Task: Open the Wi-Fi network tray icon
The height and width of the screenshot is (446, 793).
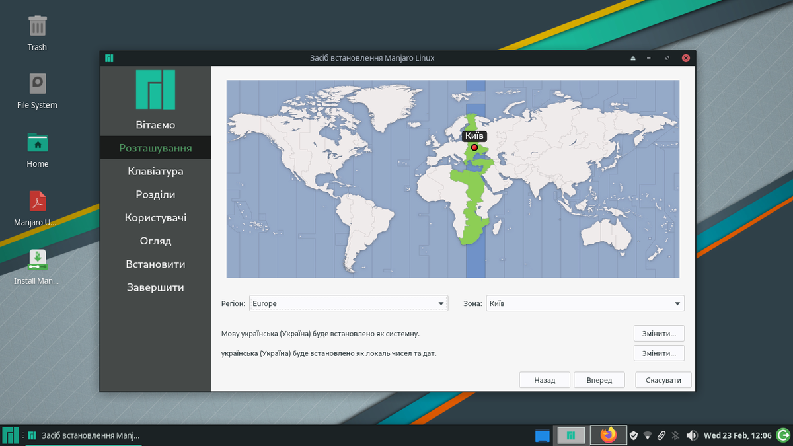Action: tap(648, 435)
